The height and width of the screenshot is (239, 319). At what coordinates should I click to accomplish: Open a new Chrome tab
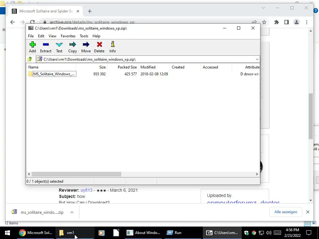89,11
